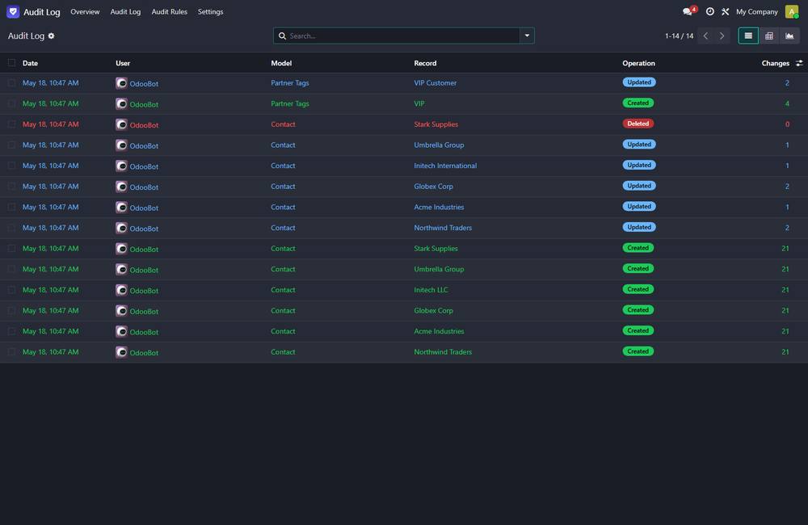The height and width of the screenshot is (525, 808).
Task: Check the Updated Globex Corp row checkbox
Action: 11,187
